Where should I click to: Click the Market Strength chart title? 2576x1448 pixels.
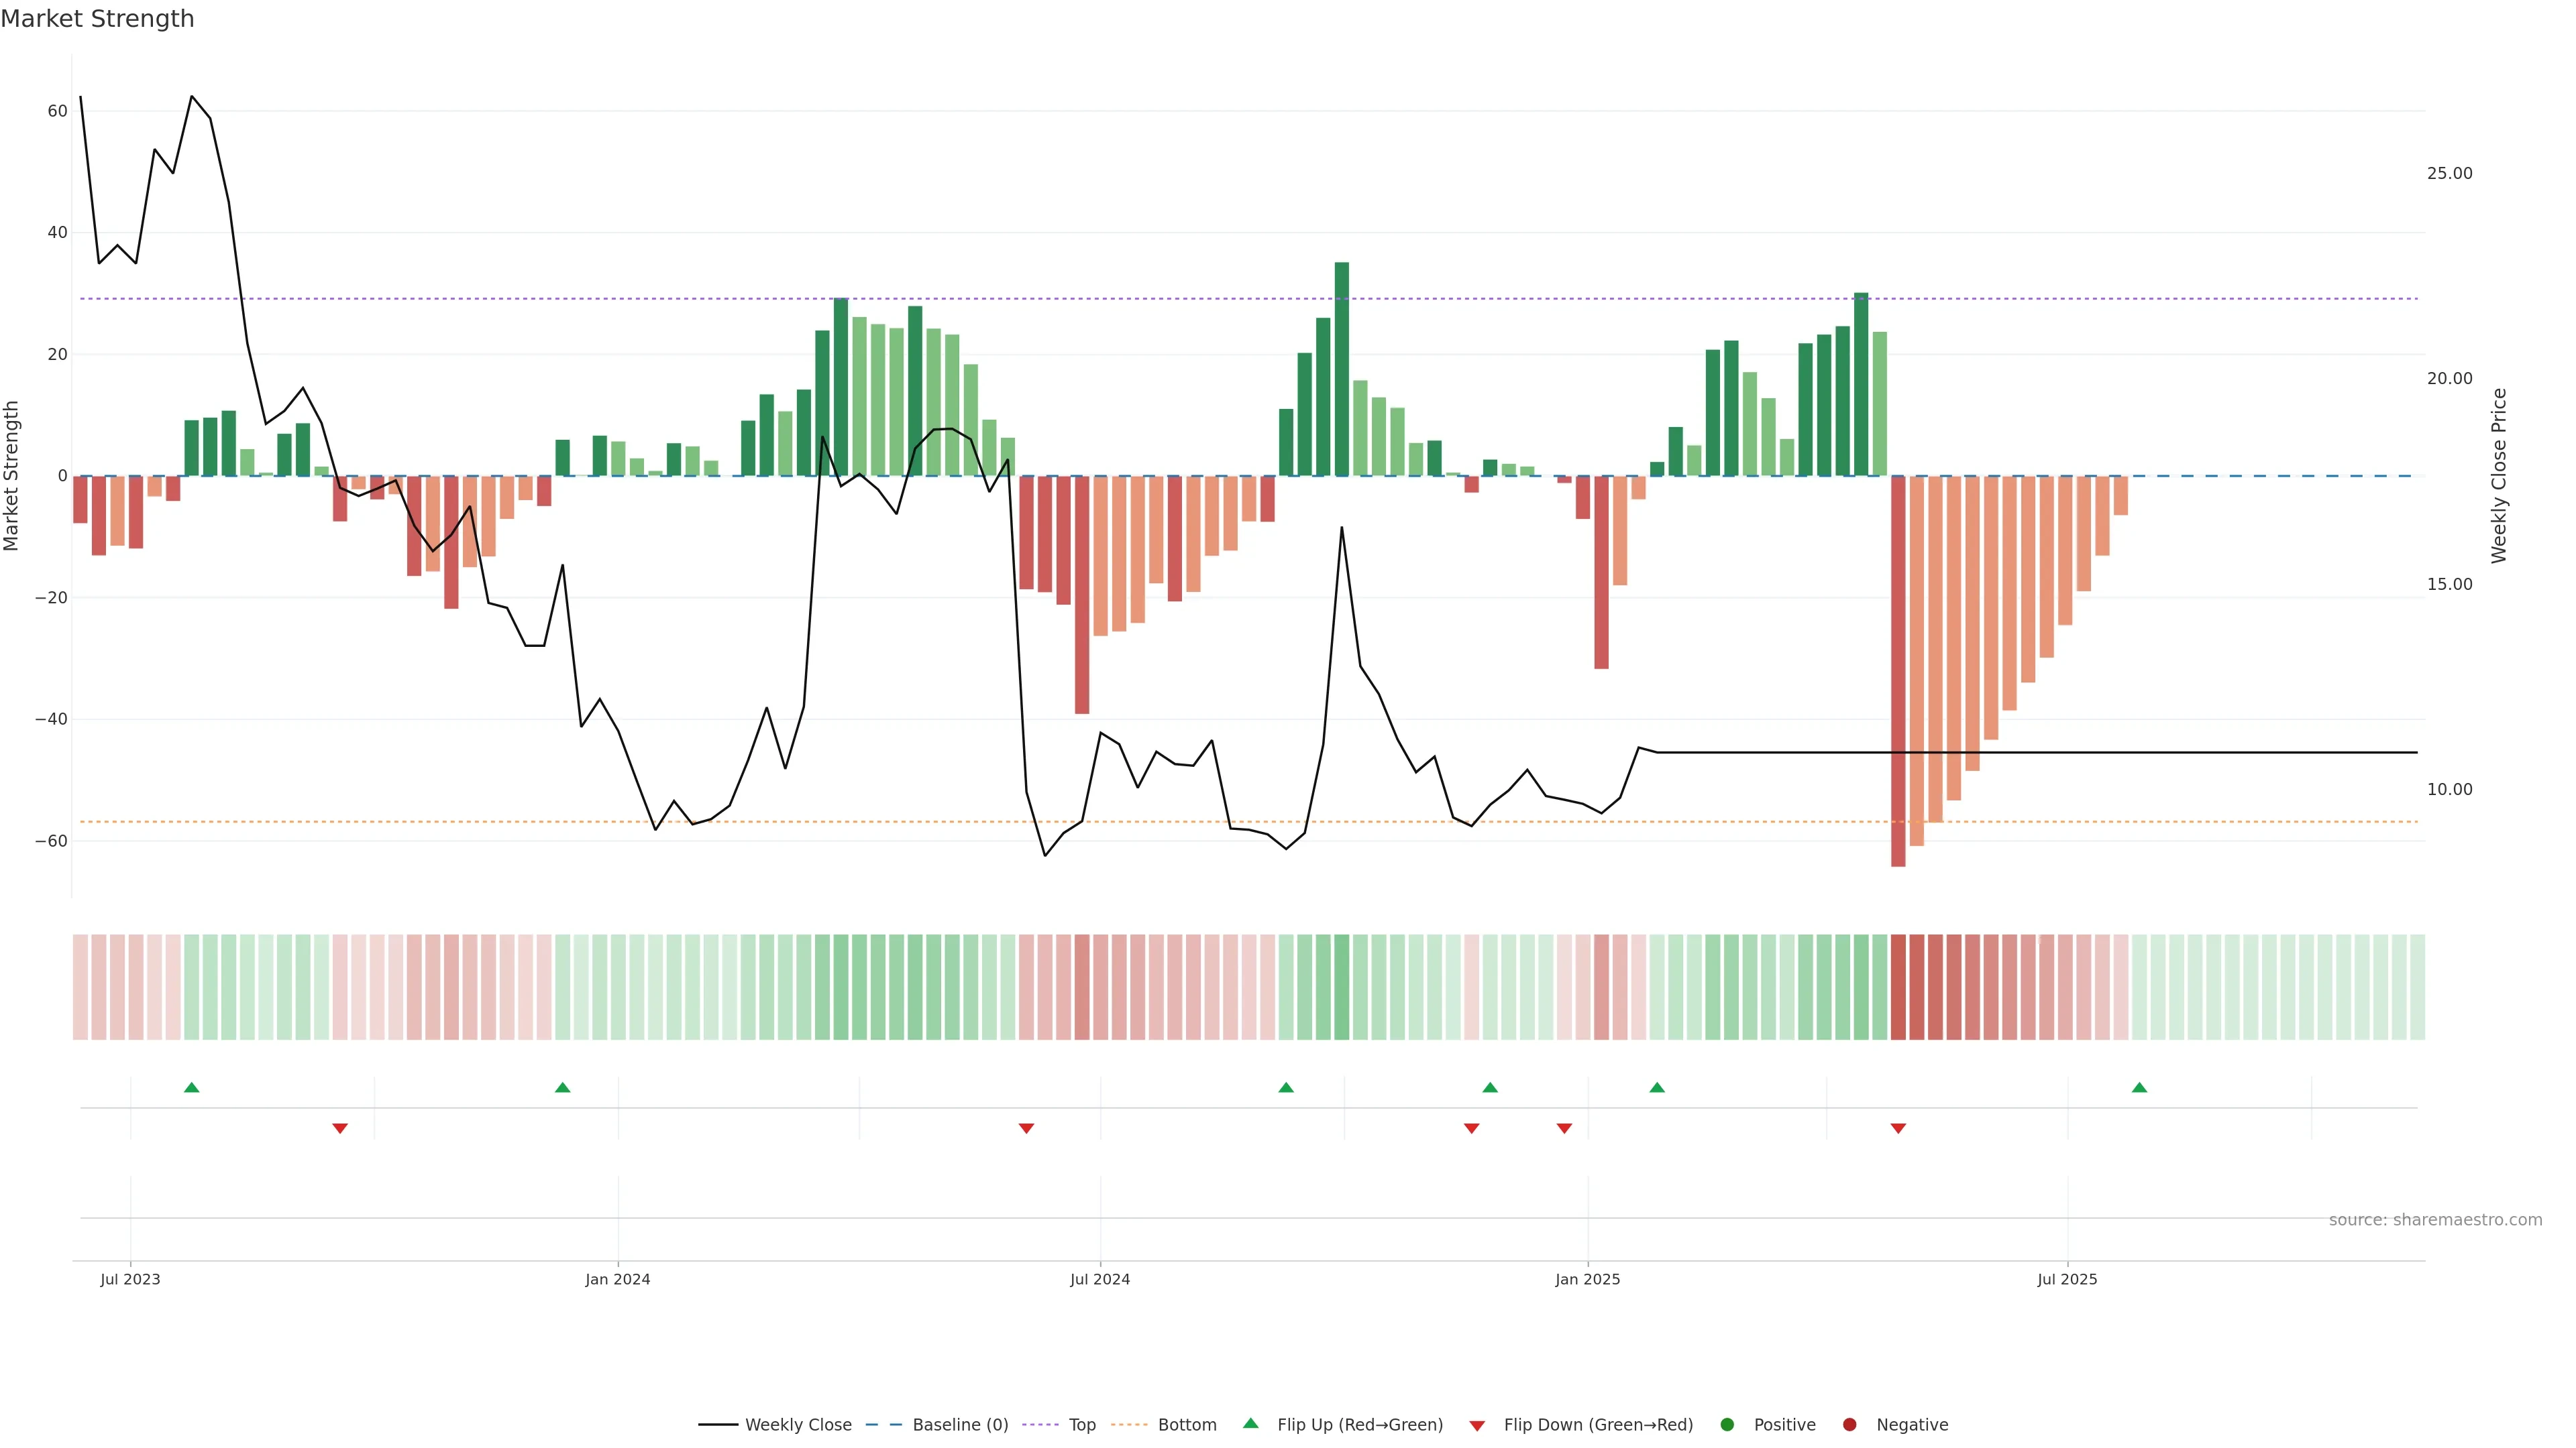[97, 19]
